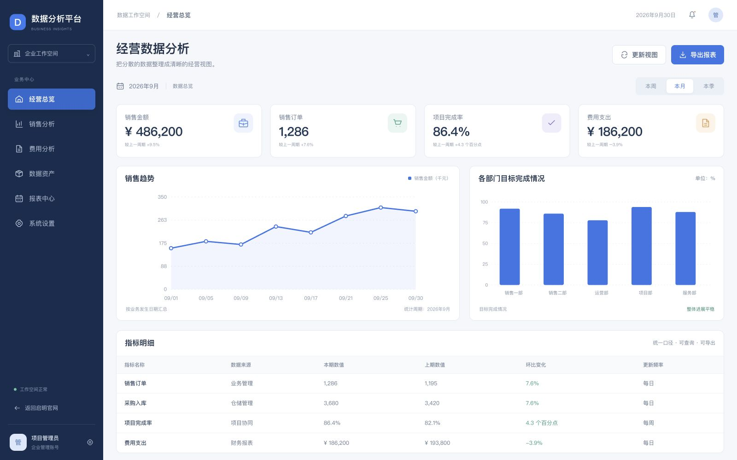
Task: Click the 更新频率 column header
Action: [653, 365]
